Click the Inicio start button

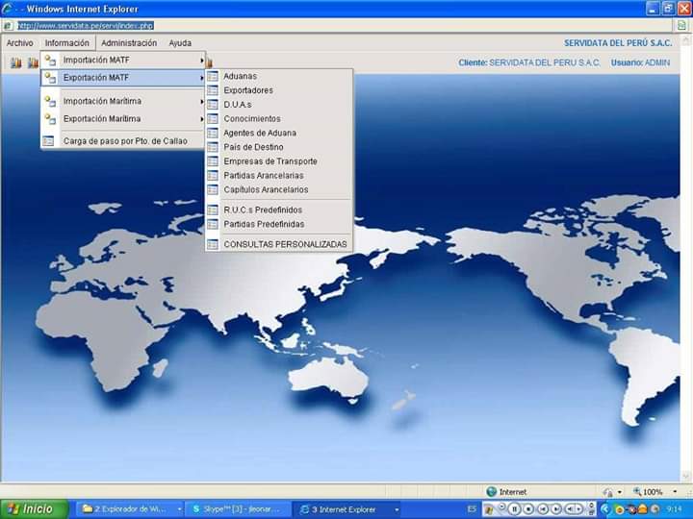click(x=34, y=508)
